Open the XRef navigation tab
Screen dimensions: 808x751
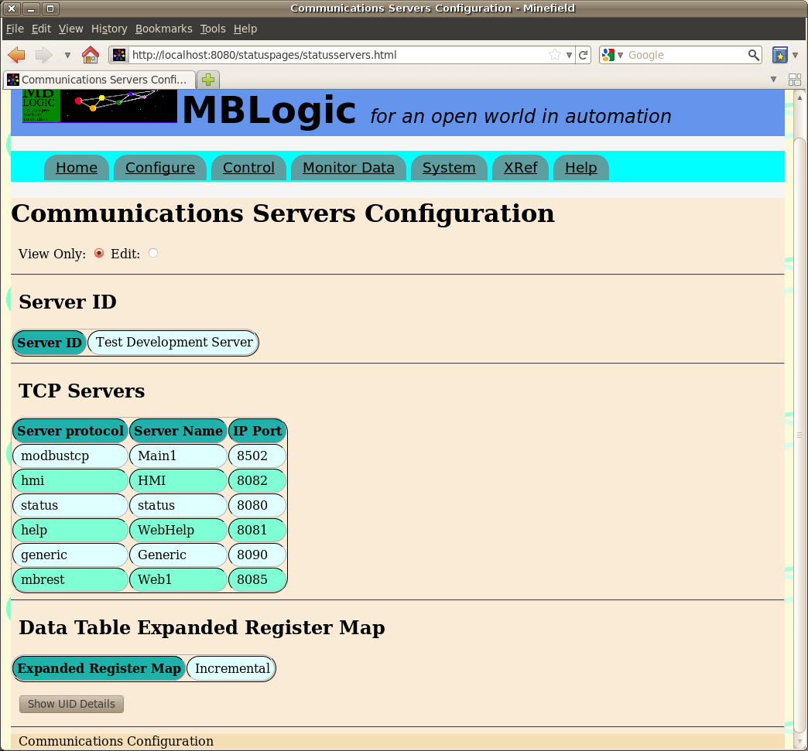[520, 167]
